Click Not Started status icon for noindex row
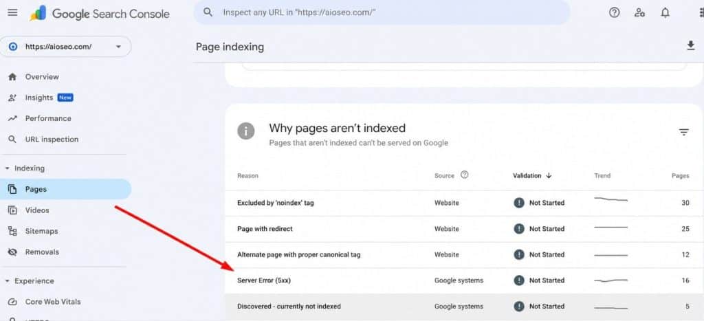704x321 pixels. pos(519,203)
